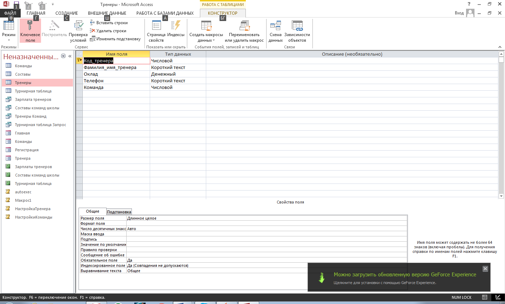The width and height of the screenshot is (505, 304).
Task: Click the Redo icon in title bar
Action: pyautogui.click(x=41, y=5)
